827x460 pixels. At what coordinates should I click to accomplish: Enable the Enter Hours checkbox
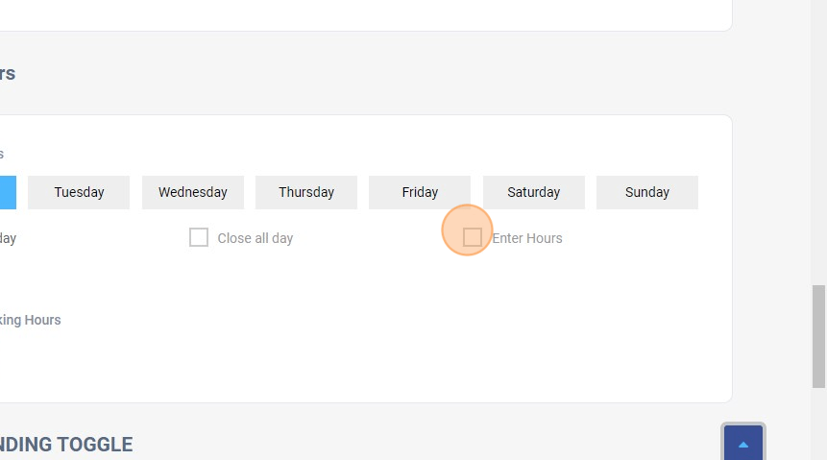point(473,237)
